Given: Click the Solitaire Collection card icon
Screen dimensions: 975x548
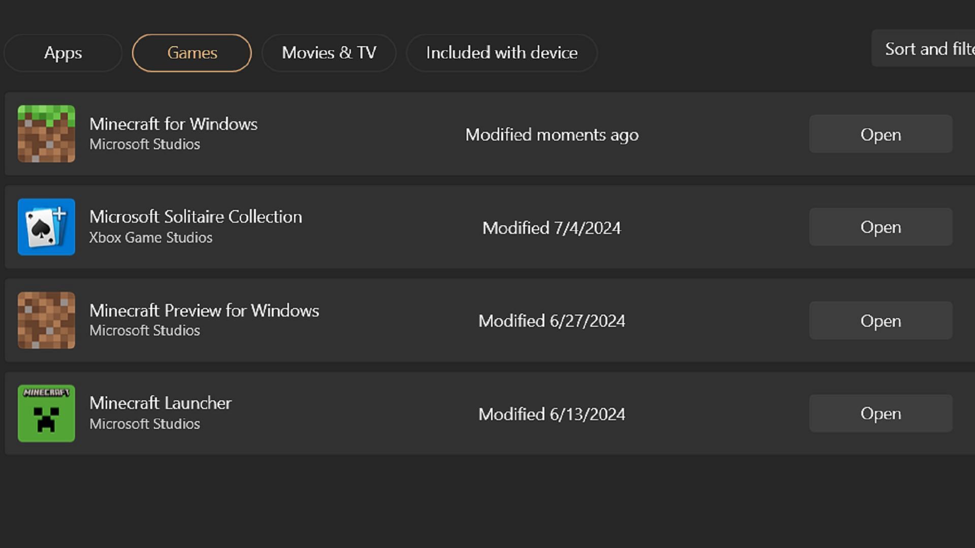Looking at the screenshot, I should pos(46,226).
